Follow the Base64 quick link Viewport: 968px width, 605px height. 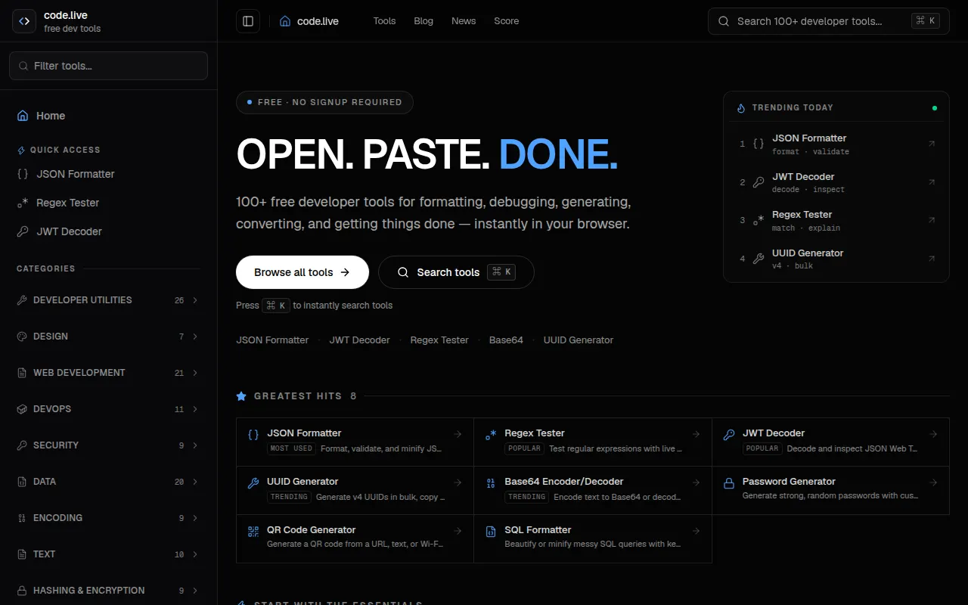coord(506,340)
